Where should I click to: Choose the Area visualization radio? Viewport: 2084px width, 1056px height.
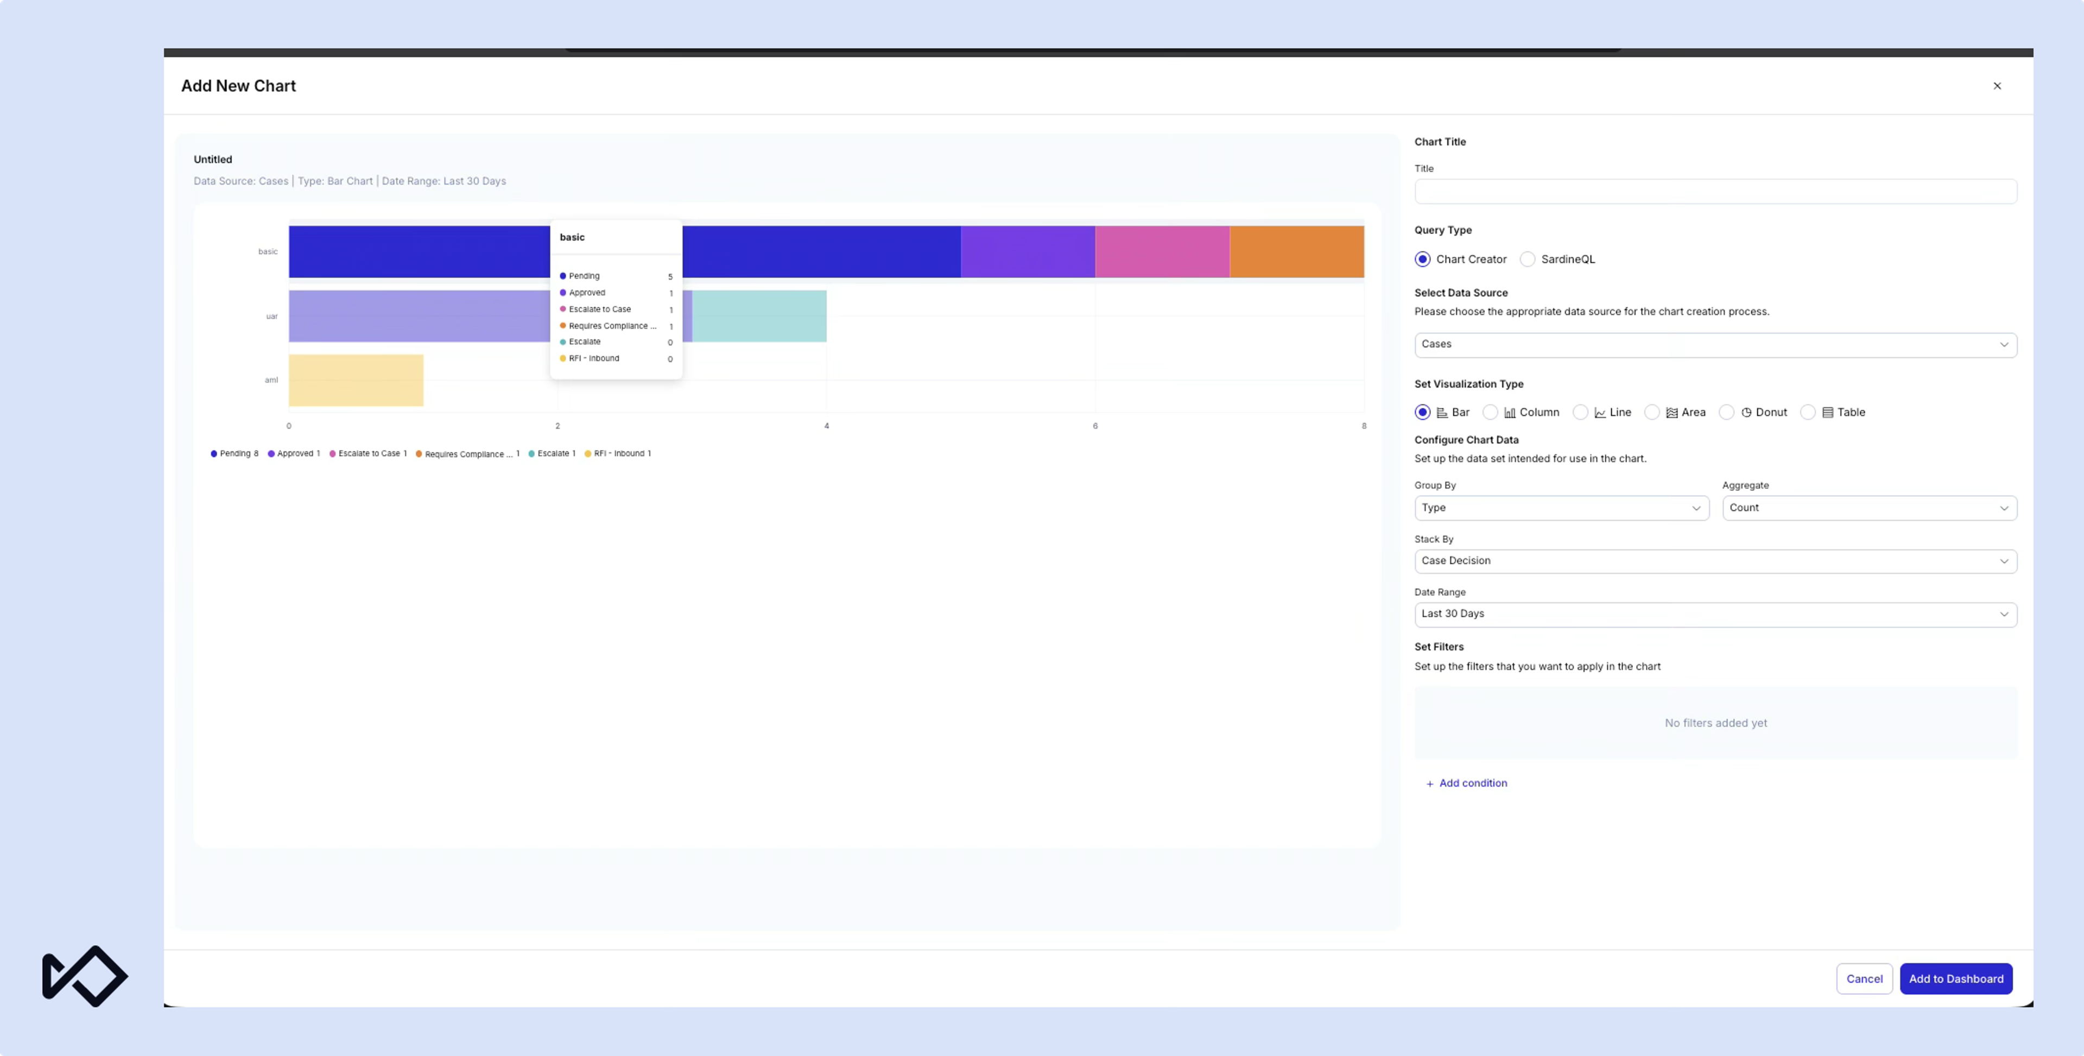(1652, 412)
